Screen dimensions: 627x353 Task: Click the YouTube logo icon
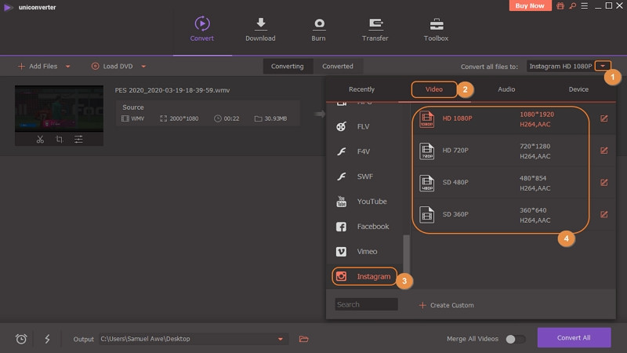tap(341, 202)
